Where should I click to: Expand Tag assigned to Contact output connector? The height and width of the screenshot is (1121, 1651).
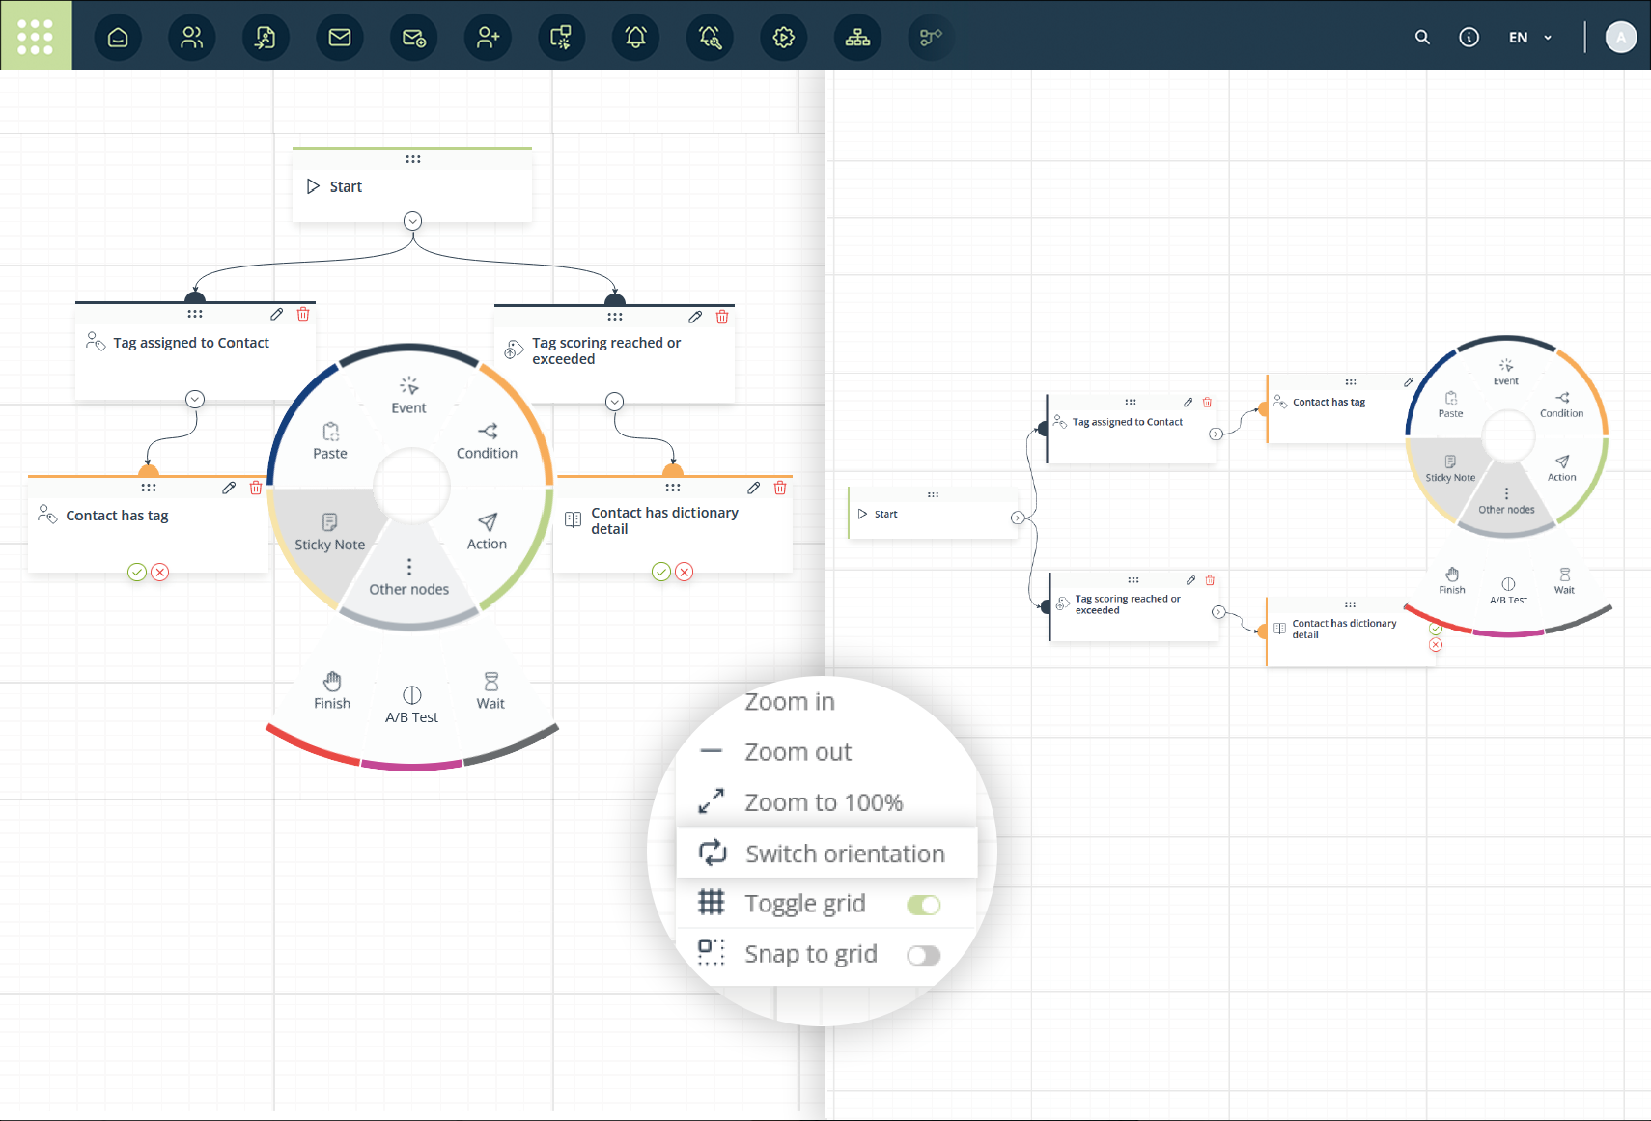[x=195, y=399]
